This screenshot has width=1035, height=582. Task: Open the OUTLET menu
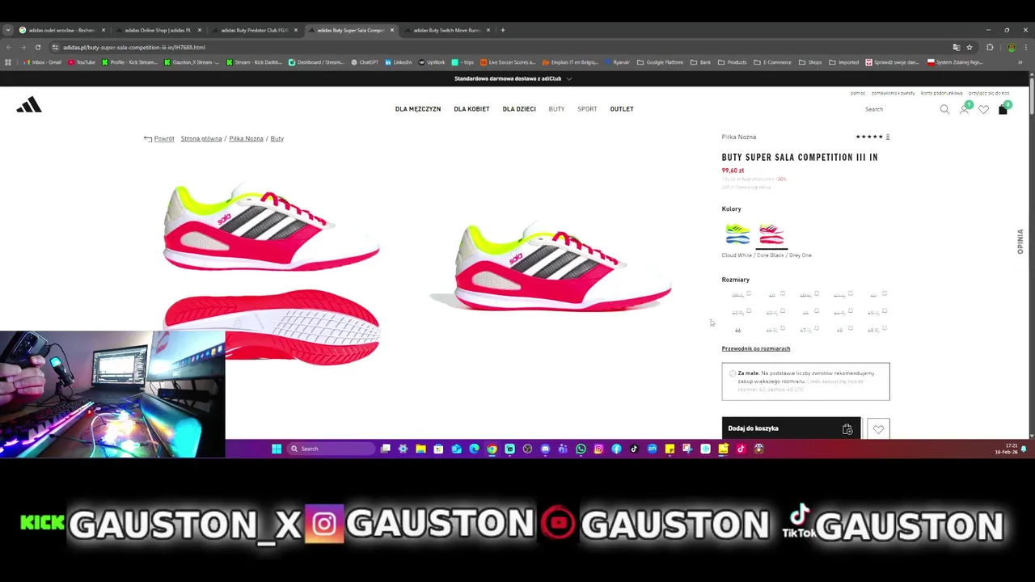coord(622,109)
